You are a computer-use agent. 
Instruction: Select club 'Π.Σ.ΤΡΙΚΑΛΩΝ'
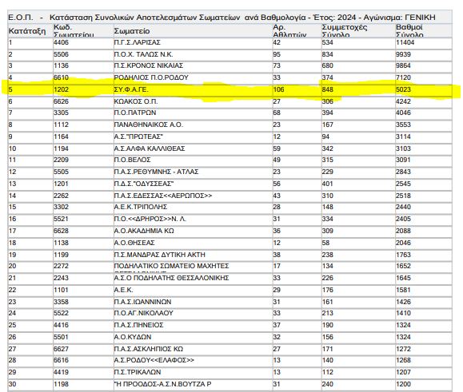pyautogui.click(x=138, y=373)
